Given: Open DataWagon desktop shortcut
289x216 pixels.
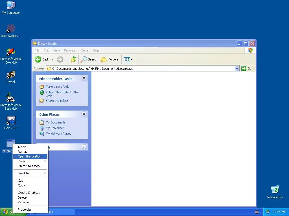Looking at the screenshot, I should coord(11,31).
